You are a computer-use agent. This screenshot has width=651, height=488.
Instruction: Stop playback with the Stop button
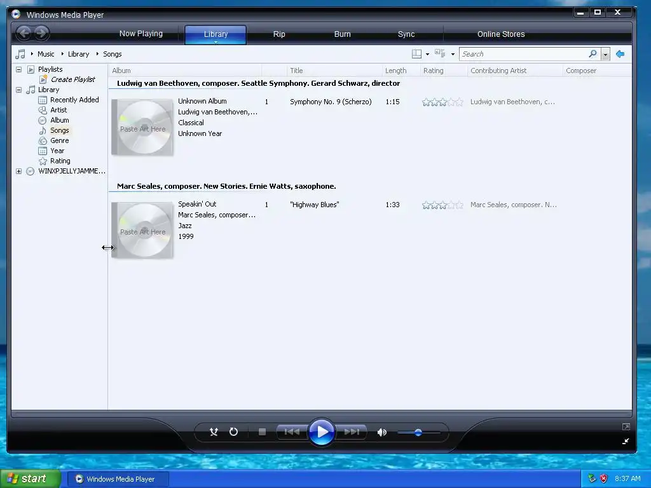point(262,432)
